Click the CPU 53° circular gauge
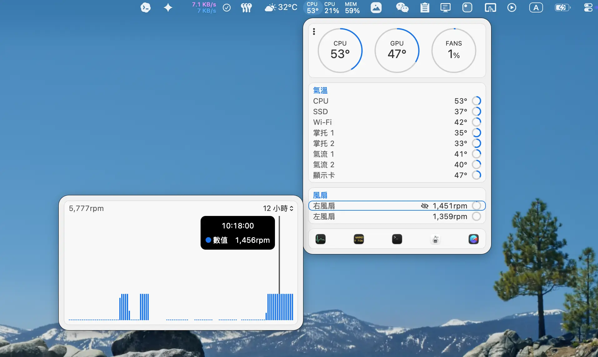The width and height of the screenshot is (598, 357). pyautogui.click(x=340, y=51)
